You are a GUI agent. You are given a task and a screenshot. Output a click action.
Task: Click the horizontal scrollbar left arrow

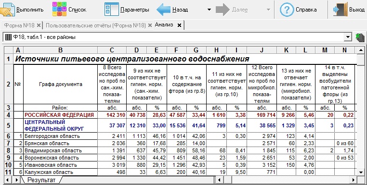tap(219, 180)
